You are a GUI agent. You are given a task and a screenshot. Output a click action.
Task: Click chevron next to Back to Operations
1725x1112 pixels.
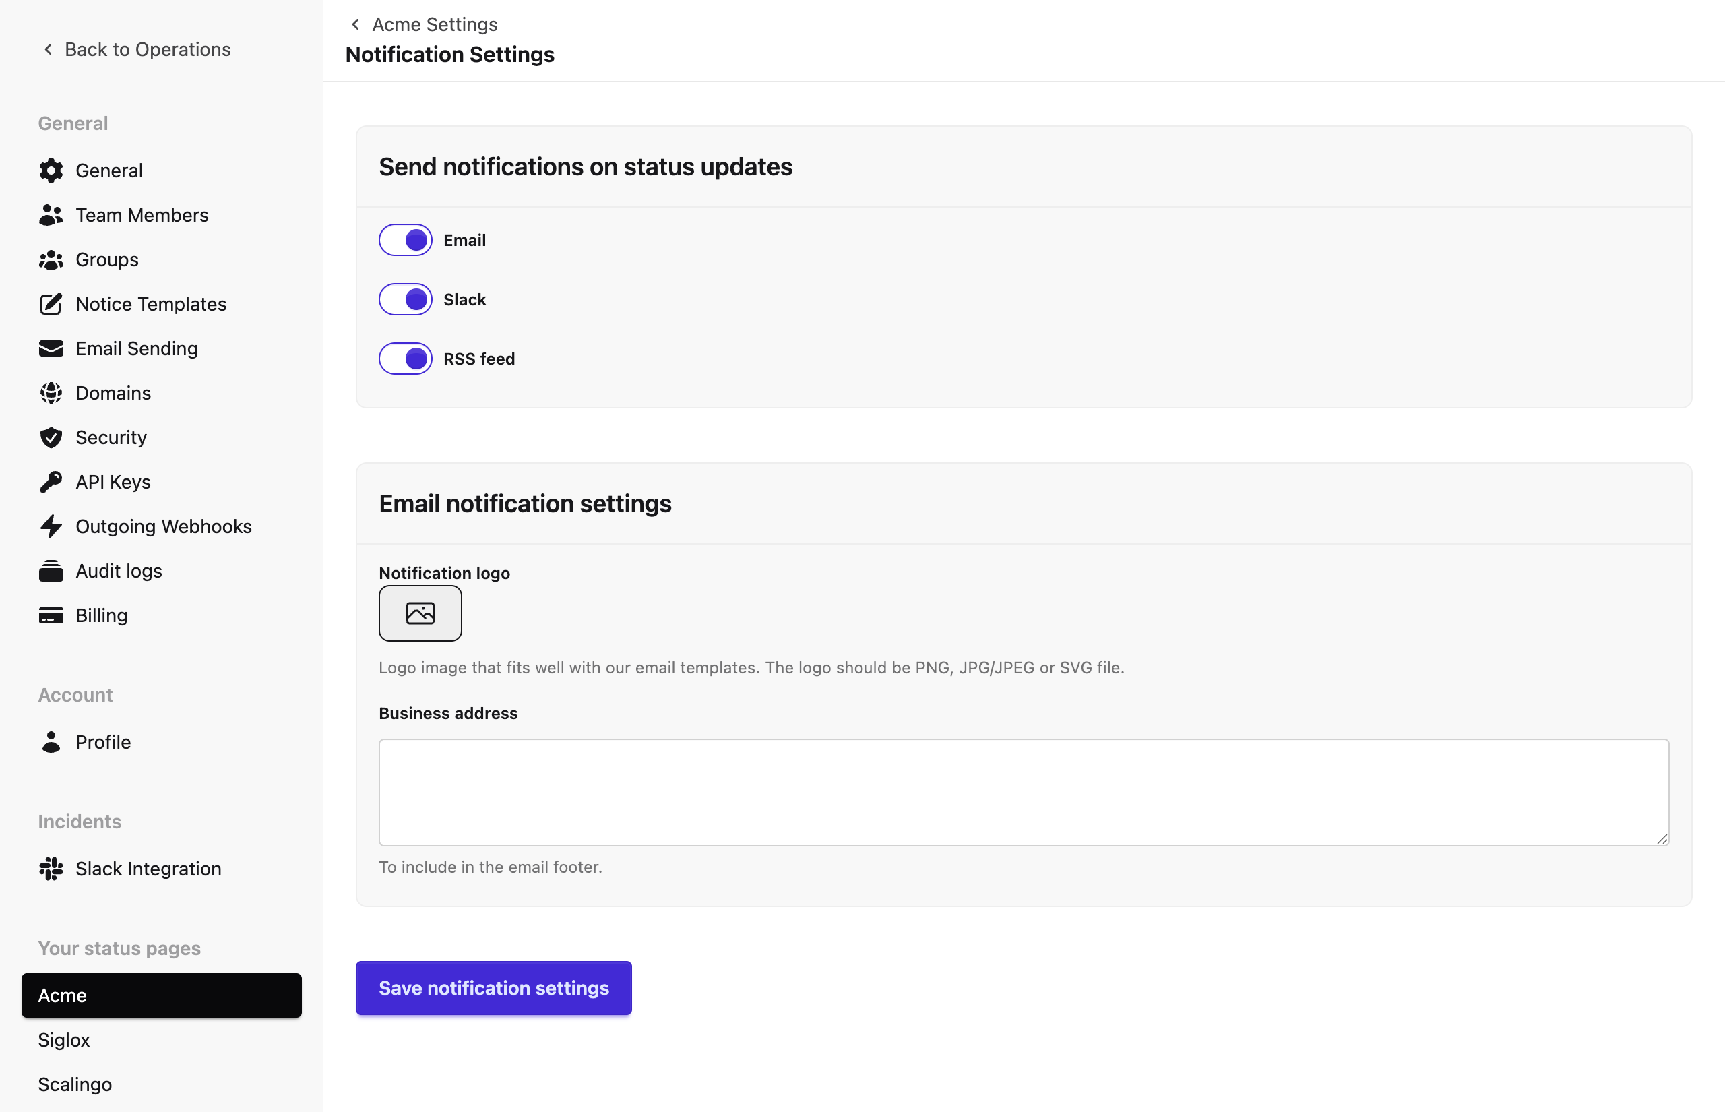[x=48, y=49]
